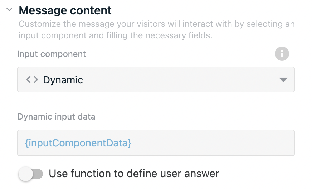The height and width of the screenshot is (189, 312).
Task: Click the triangle caret in the Dynamic selector
Action: [283, 80]
